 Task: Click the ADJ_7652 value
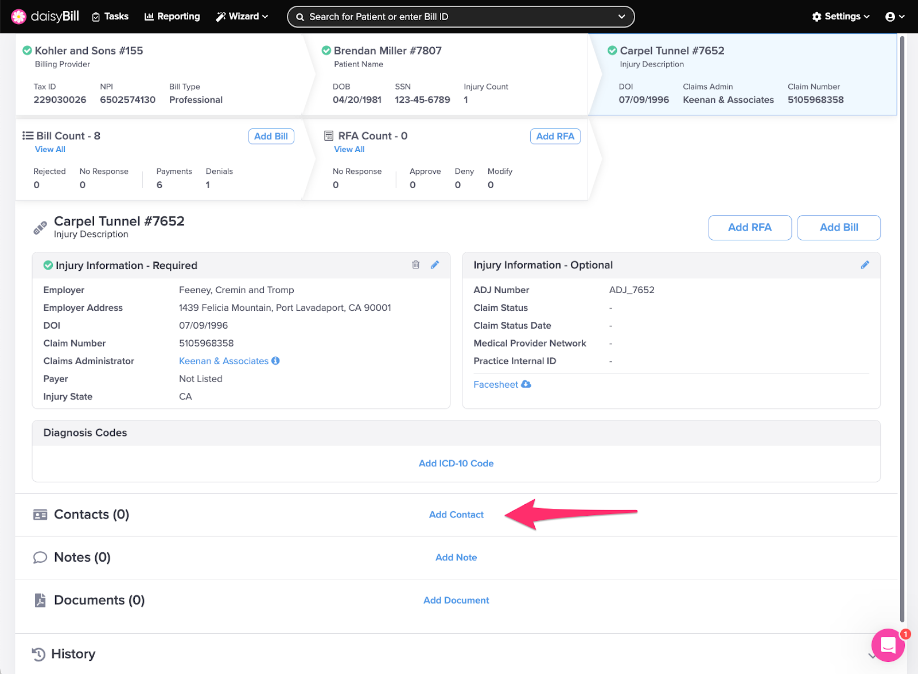tap(632, 290)
